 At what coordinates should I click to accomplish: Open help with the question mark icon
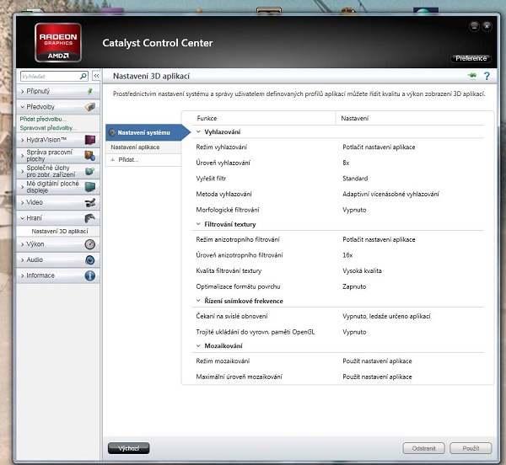(x=487, y=76)
